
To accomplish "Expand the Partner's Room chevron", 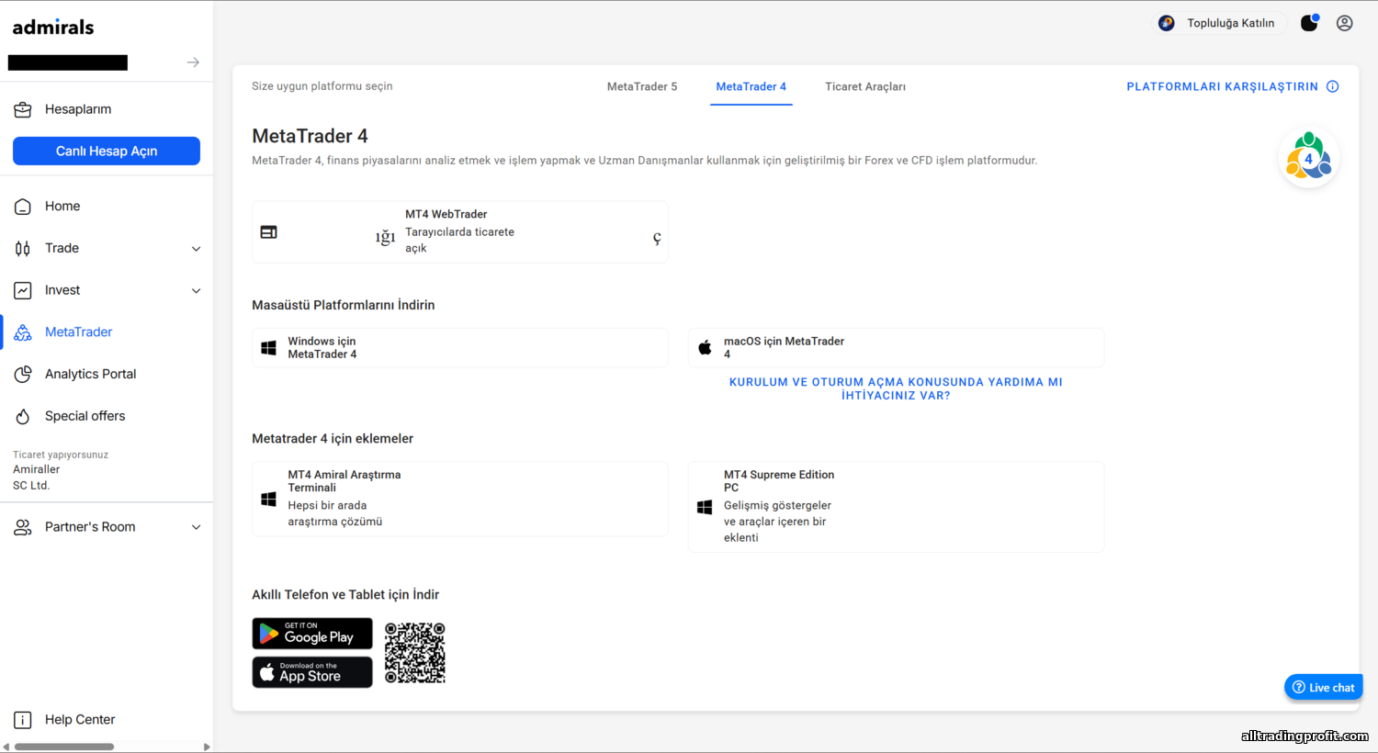I will [196, 527].
